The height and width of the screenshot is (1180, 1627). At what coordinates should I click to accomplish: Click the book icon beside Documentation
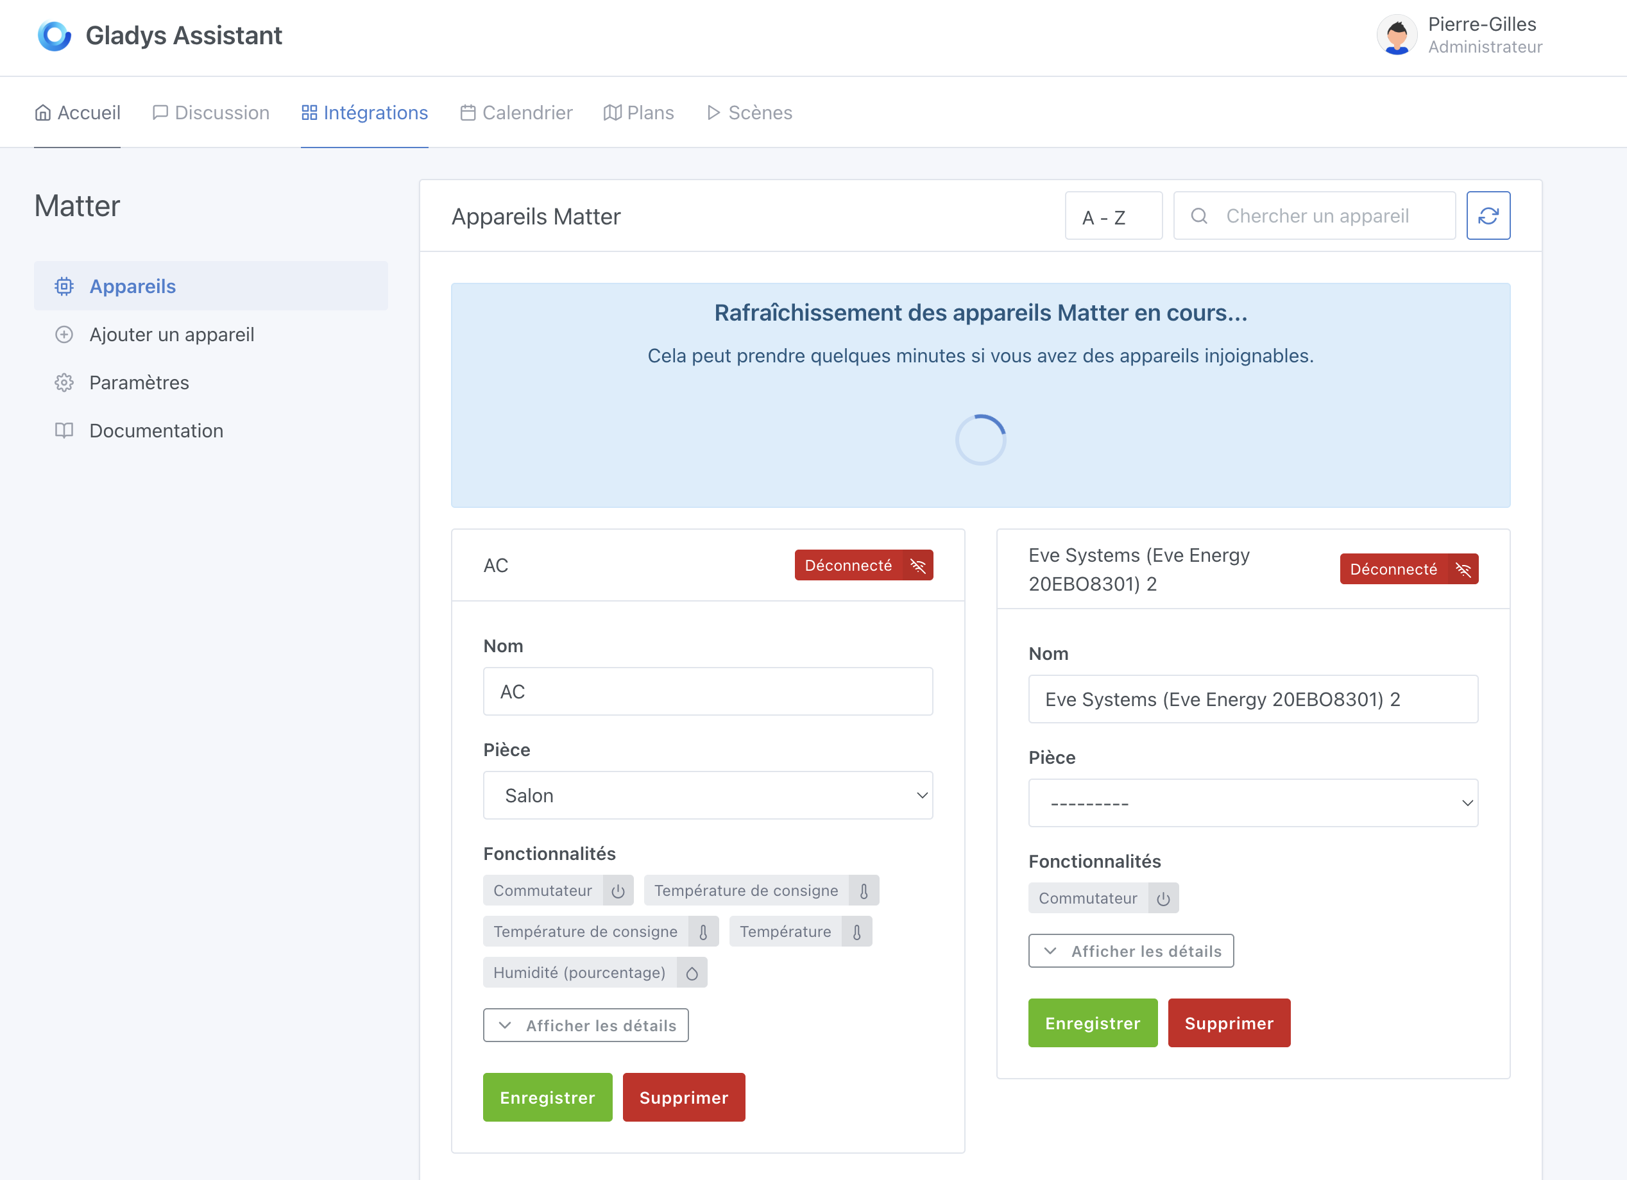coord(64,430)
